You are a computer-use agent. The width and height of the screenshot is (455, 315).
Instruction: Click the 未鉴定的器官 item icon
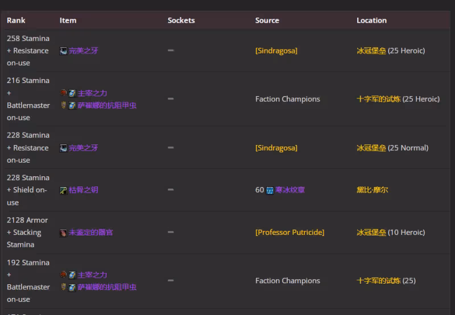[x=63, y=233]
